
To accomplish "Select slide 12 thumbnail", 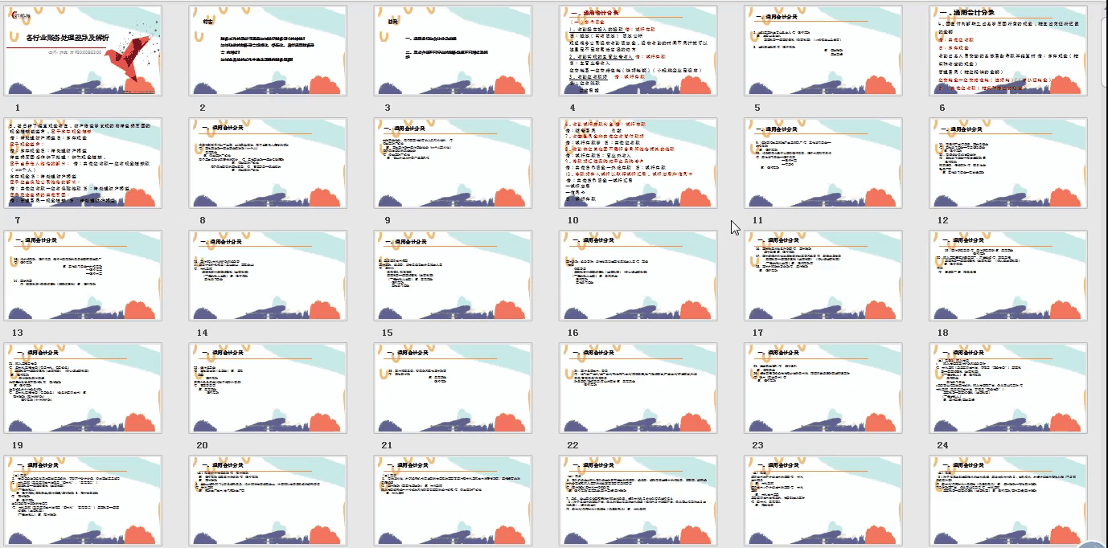I will tap(1008, 163).
